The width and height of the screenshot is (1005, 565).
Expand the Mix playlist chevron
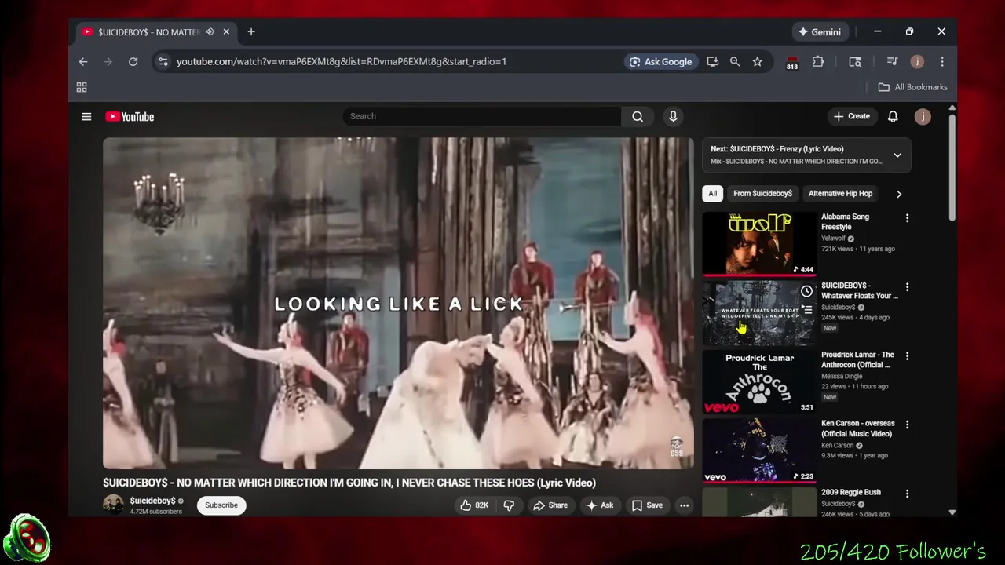pos(897,155)
